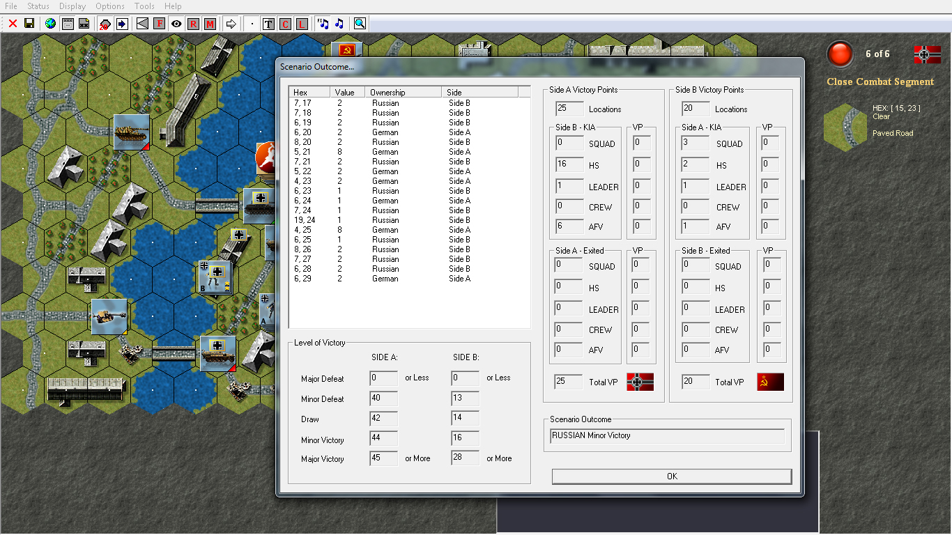
Task: Click the red R toolbar button
Action: pos(193,24)
